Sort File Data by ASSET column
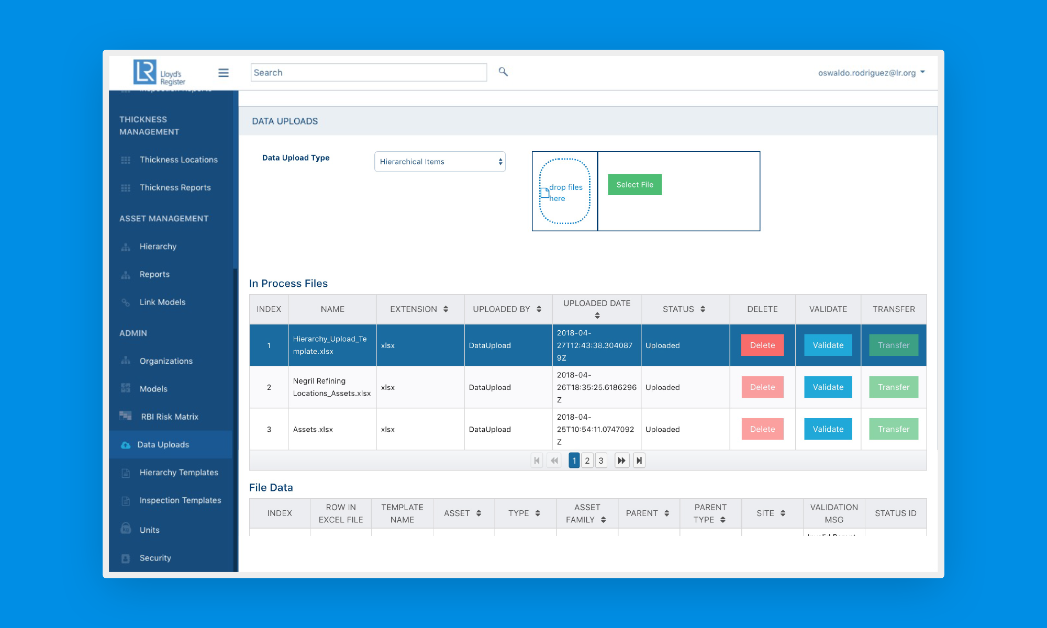1047x628 pixels. [479, 513]
